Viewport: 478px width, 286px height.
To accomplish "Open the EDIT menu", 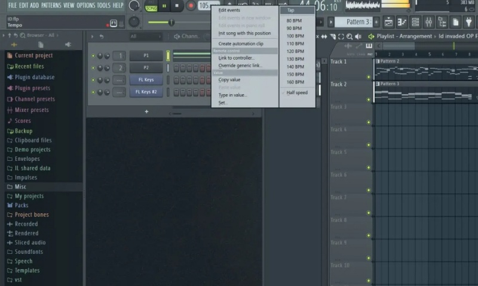I will pyautogui.click(x=23, y=5).
